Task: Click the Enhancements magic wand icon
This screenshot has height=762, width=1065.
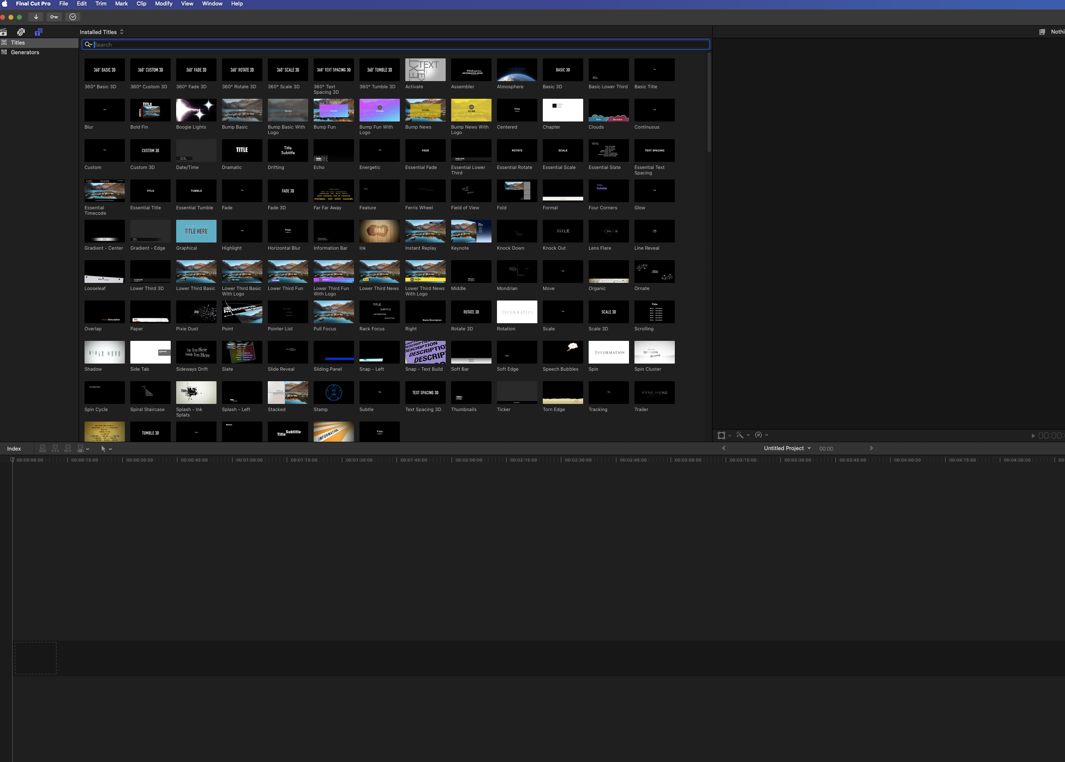Action: pos(740,435)
